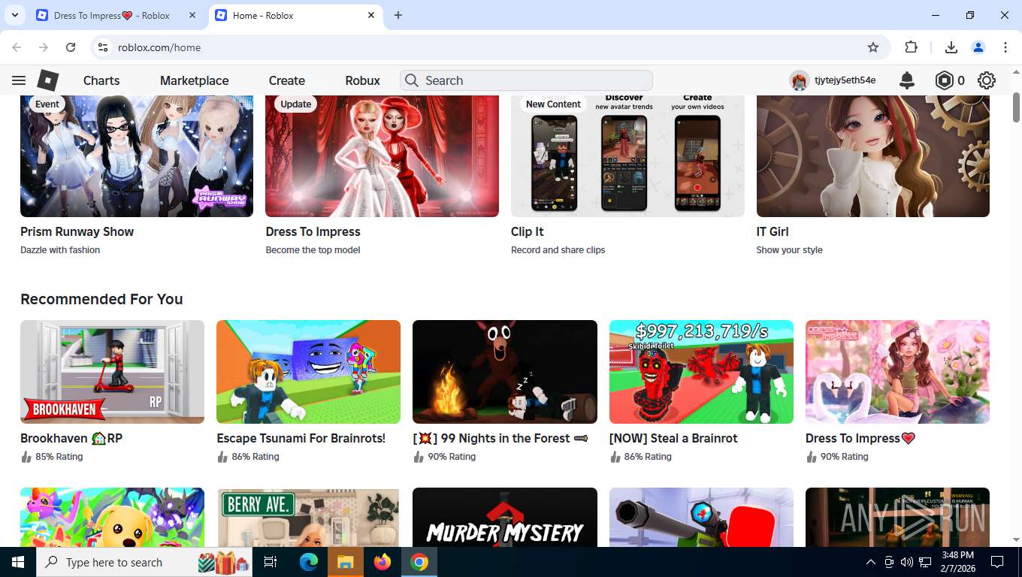Viewport: 1022px width, 577px height.
Task: Open Task View on taskbar
Action: tap(271, 562)
